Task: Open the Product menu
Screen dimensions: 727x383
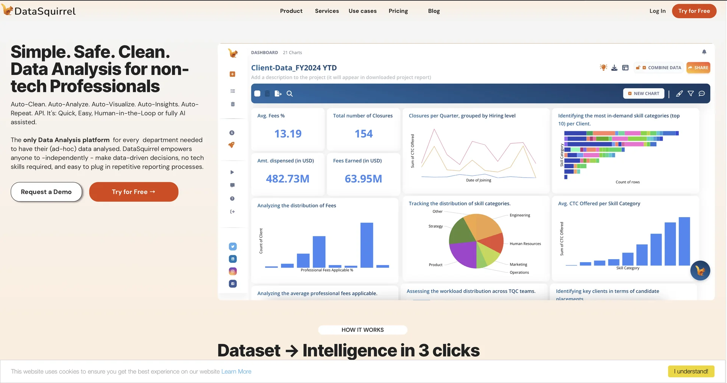Action: coord(291,11)
